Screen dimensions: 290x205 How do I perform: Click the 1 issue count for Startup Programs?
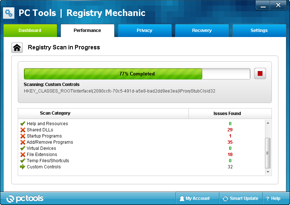click(x=230, y=136)
